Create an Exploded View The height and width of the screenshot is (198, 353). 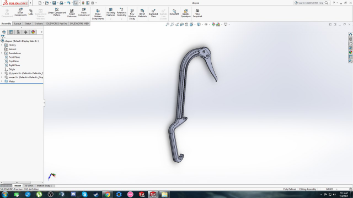[x=153, y=13]
